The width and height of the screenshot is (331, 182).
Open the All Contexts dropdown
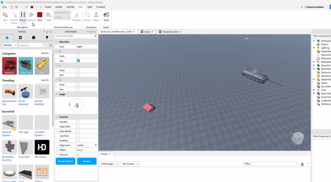pyautogui.click(x=130, y=164)
